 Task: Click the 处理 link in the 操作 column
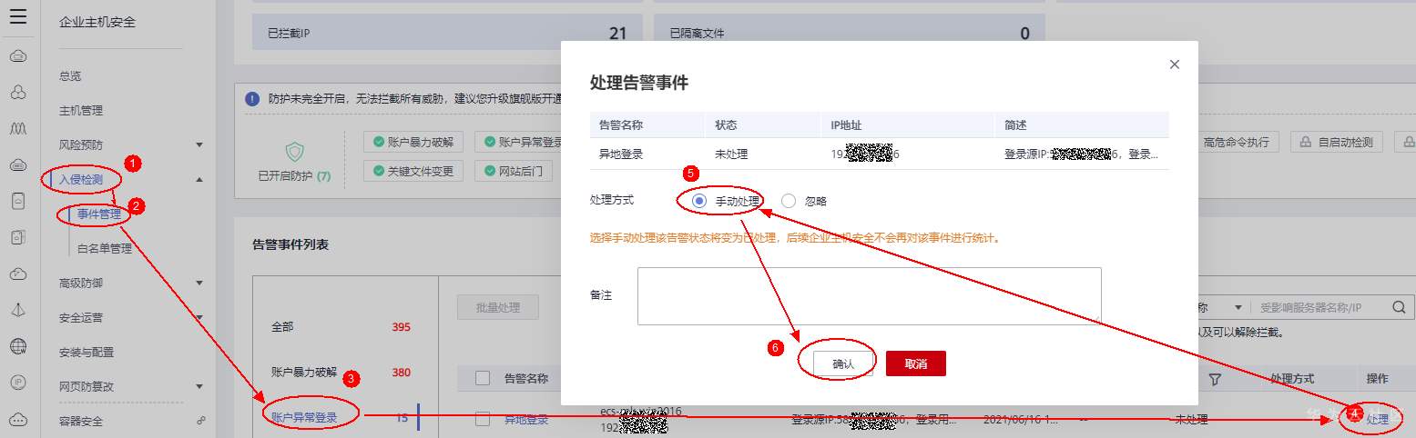[1378, 419]
